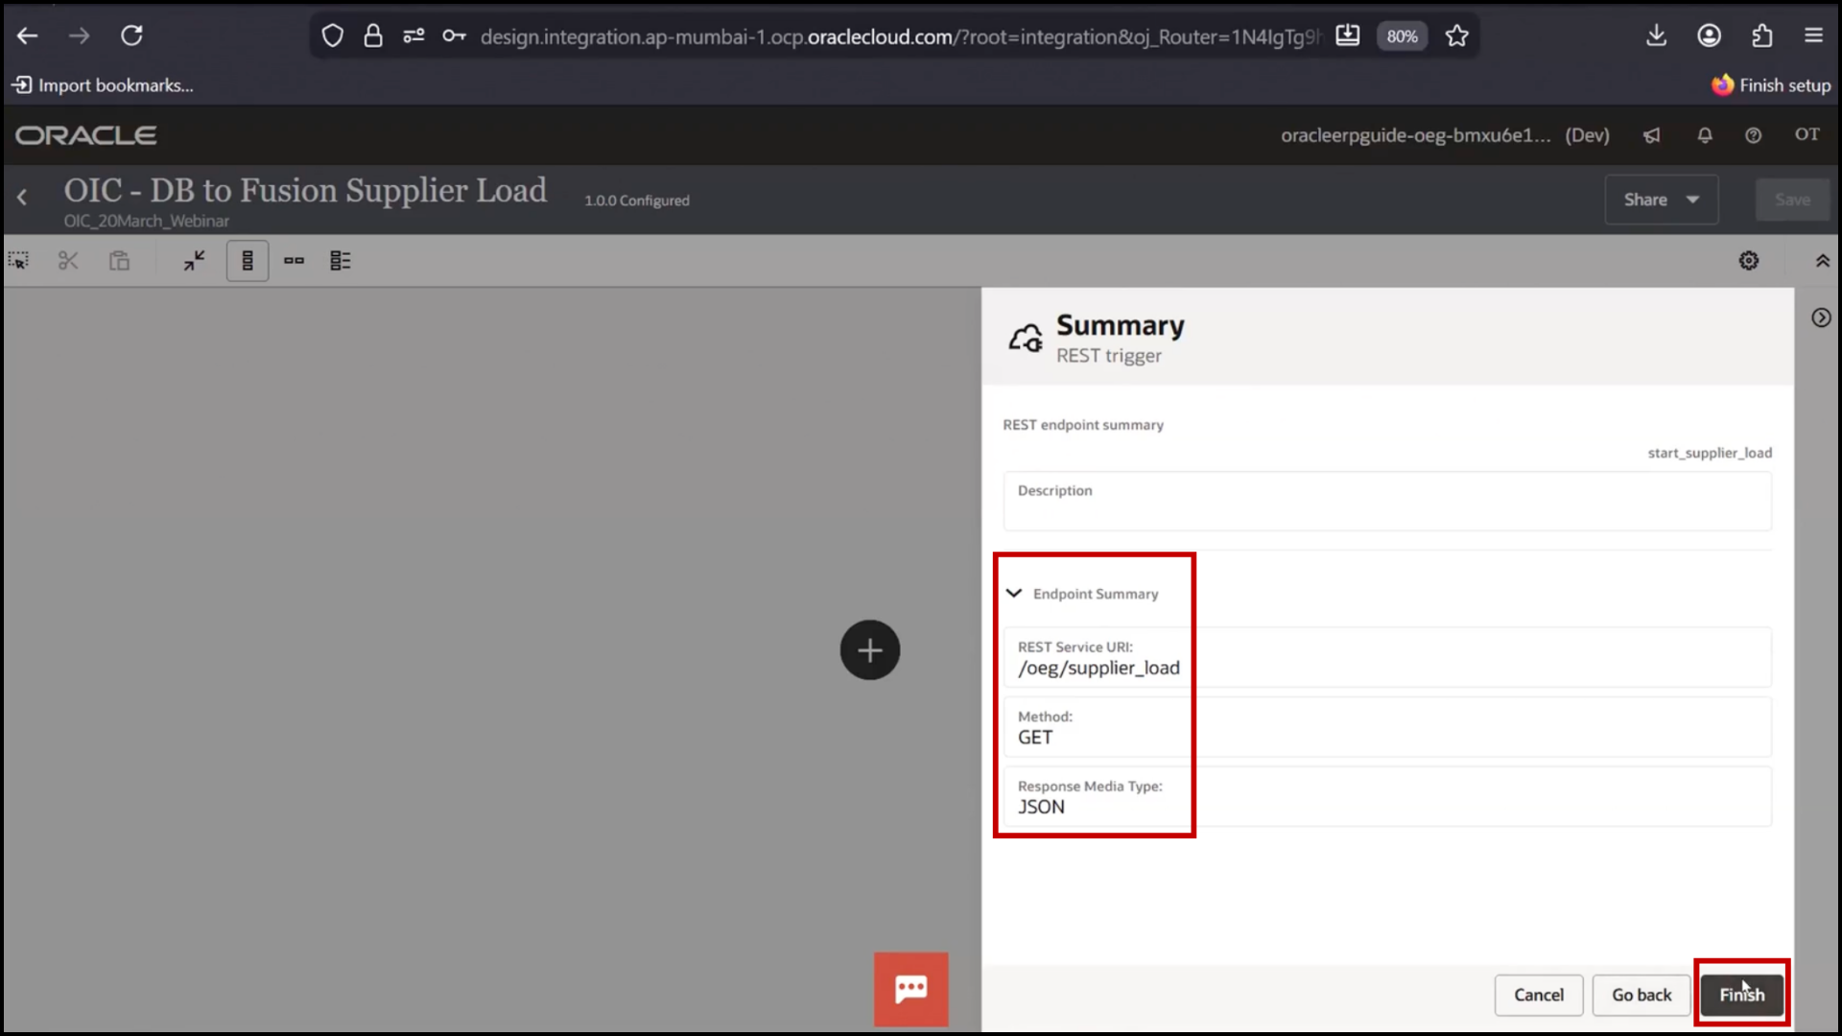This screenshot has height=1036, width=1842.
Task: Click the paste clipboard icon
Action: [x=119, y=261]
